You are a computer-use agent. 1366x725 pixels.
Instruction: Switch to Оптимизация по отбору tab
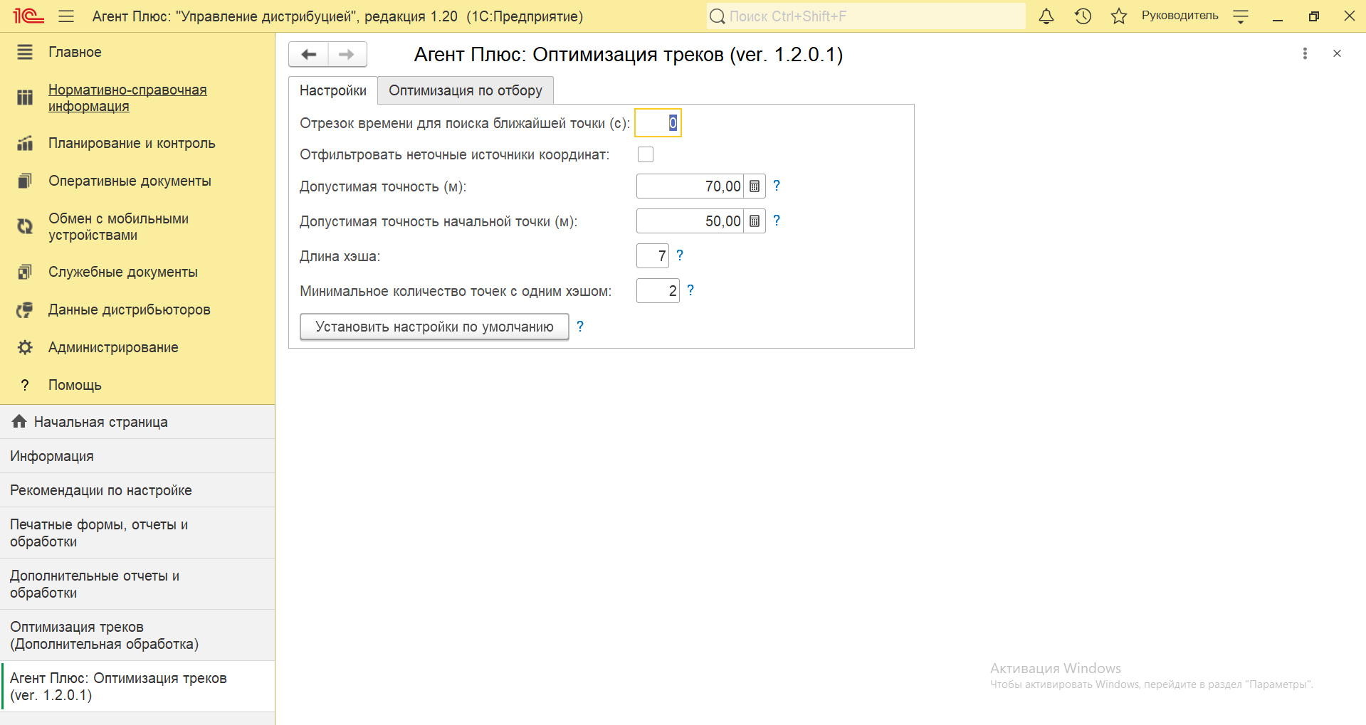(x=465, y=90)
